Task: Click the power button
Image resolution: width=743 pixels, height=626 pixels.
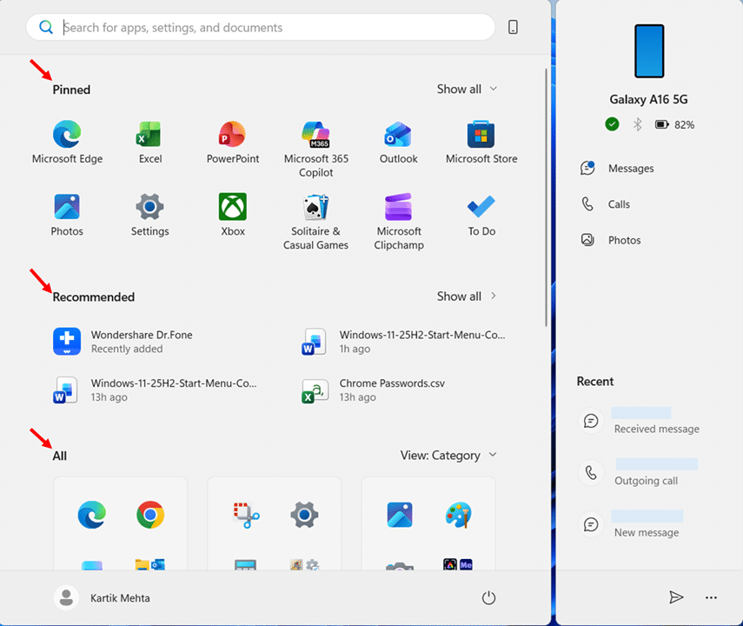Action: 488,597
